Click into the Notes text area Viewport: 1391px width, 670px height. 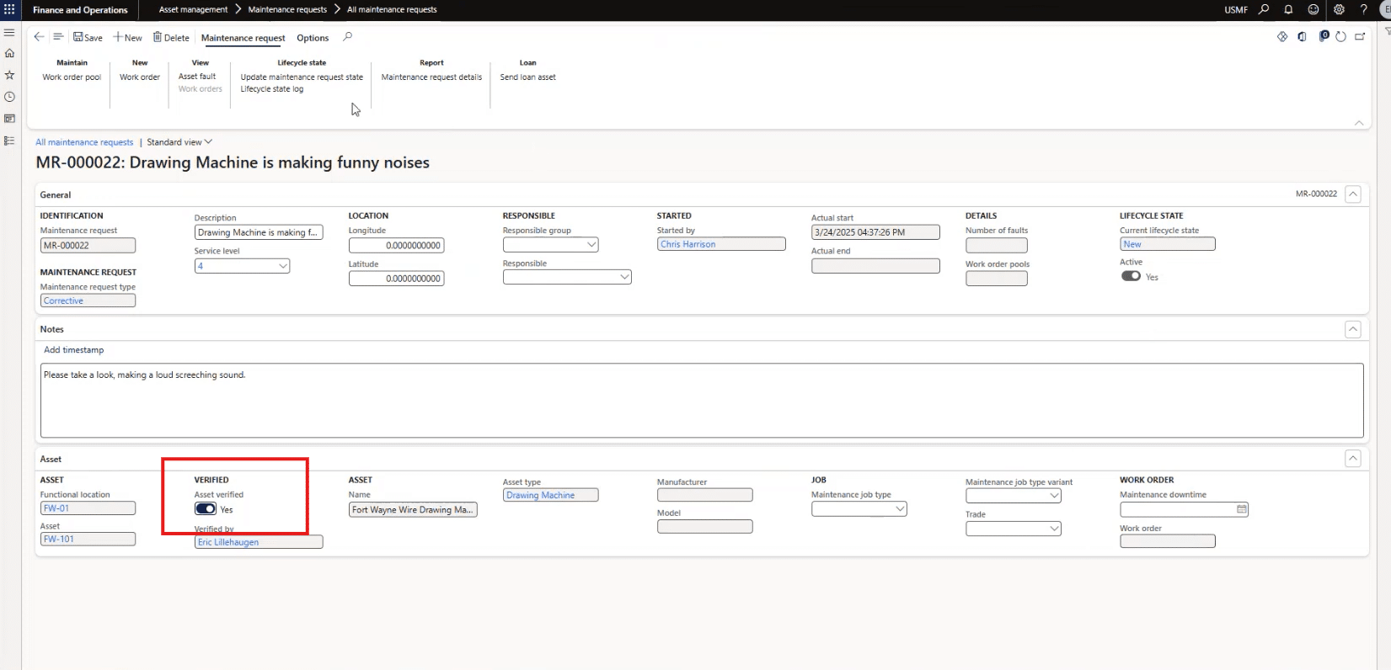pos(701,401)
